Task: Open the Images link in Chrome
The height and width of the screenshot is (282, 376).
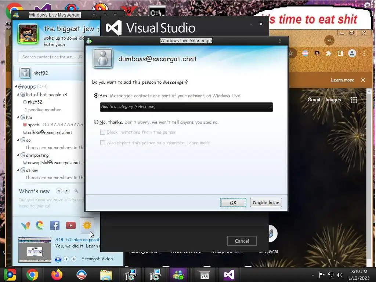Action: 333,100
